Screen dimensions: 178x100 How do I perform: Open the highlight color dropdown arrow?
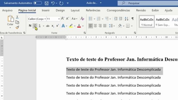click(75, 26)
